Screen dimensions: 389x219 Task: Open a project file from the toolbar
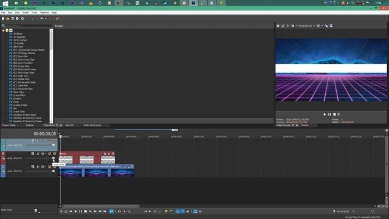click(x=8, y=18)
